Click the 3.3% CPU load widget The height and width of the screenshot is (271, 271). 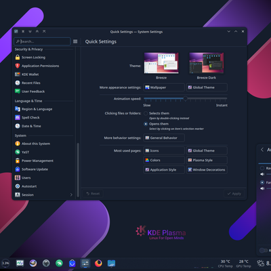(x=5, y=263)
